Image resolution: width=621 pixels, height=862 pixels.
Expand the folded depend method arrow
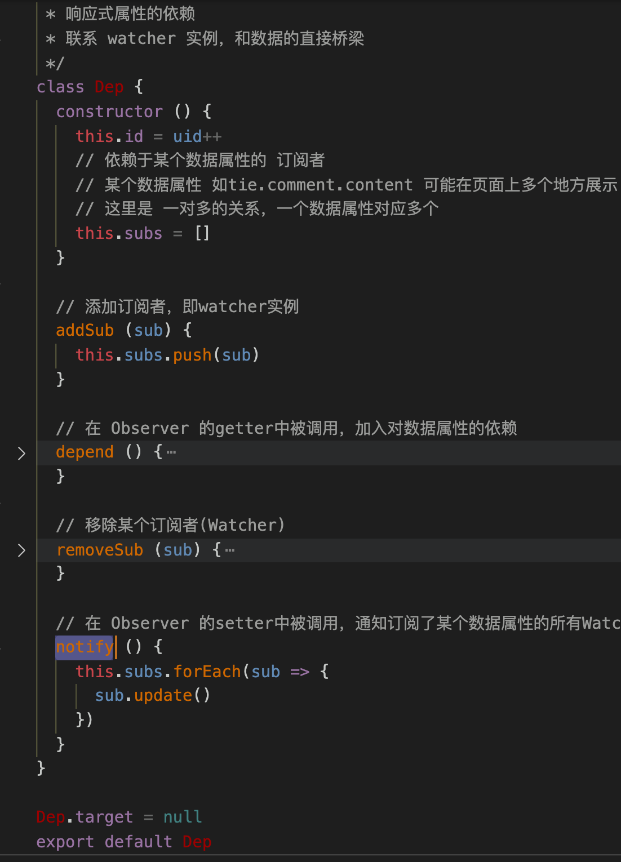tap(21, 453)
